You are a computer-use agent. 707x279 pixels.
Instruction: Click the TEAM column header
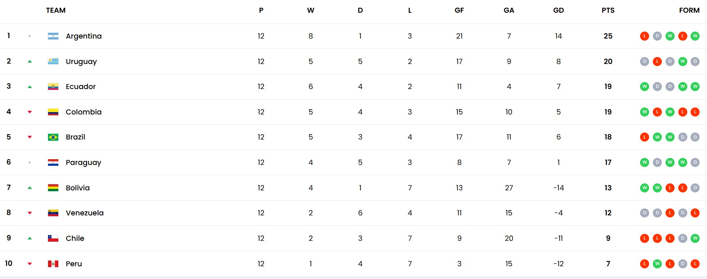tap(56, 10)
